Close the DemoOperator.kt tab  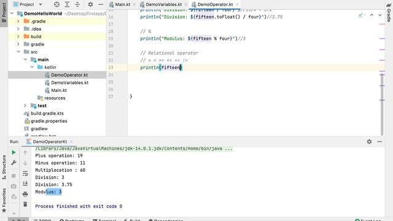coord(237,4)
